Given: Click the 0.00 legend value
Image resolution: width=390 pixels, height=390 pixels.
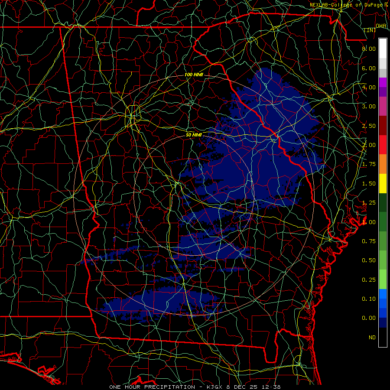Looking at the screenshot, I should 369,318.
